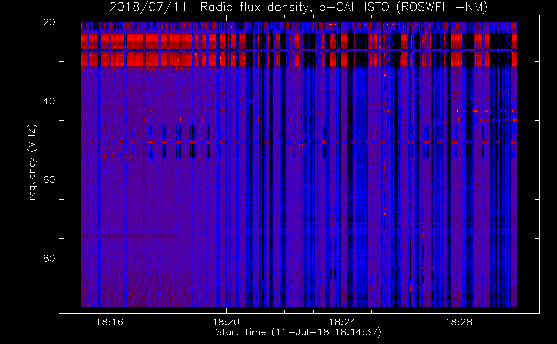The width and height of the screenshot is (557, 344).
Task: Click the frequency tick label "80"
Action: pyautogui.click(x=49, y=258)
